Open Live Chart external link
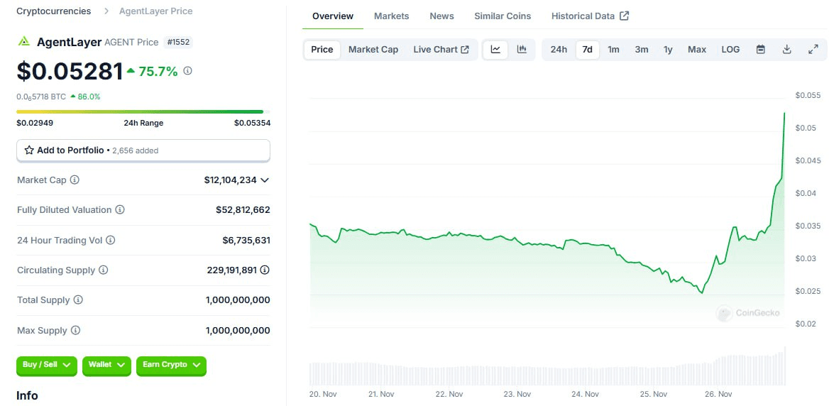 pos(441,50)
